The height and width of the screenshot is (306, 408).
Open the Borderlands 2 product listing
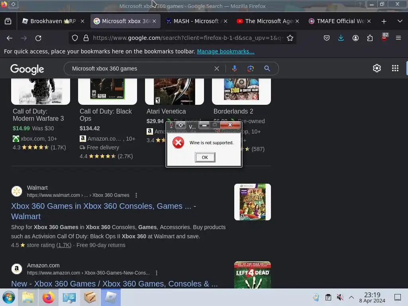[233, 112]
